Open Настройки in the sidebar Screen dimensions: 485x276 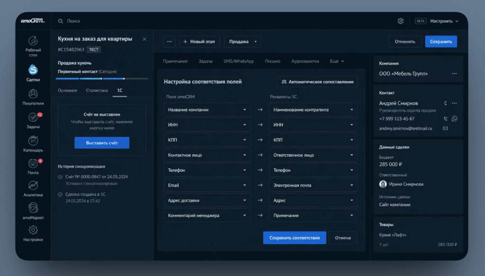click(x=33, y=233)
